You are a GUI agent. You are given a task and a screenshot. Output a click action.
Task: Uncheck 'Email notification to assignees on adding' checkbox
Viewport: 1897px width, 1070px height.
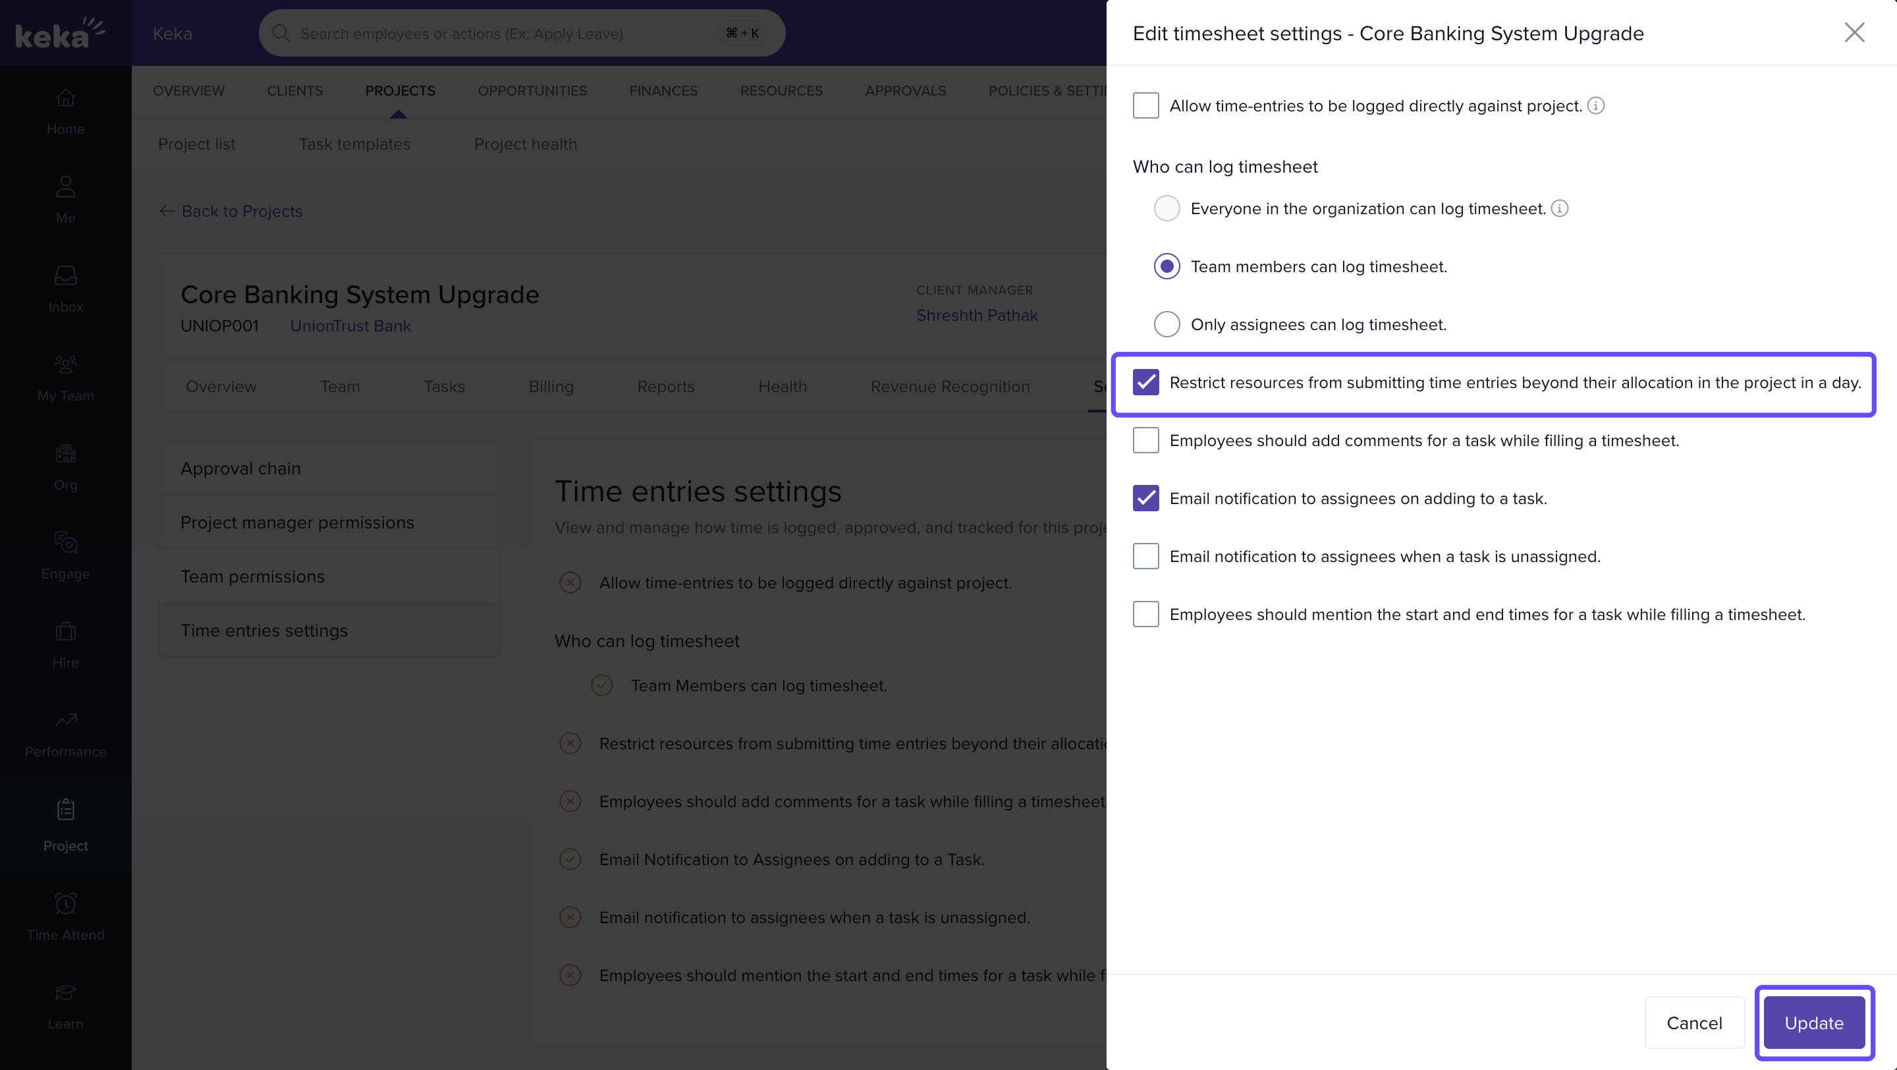1146,499
